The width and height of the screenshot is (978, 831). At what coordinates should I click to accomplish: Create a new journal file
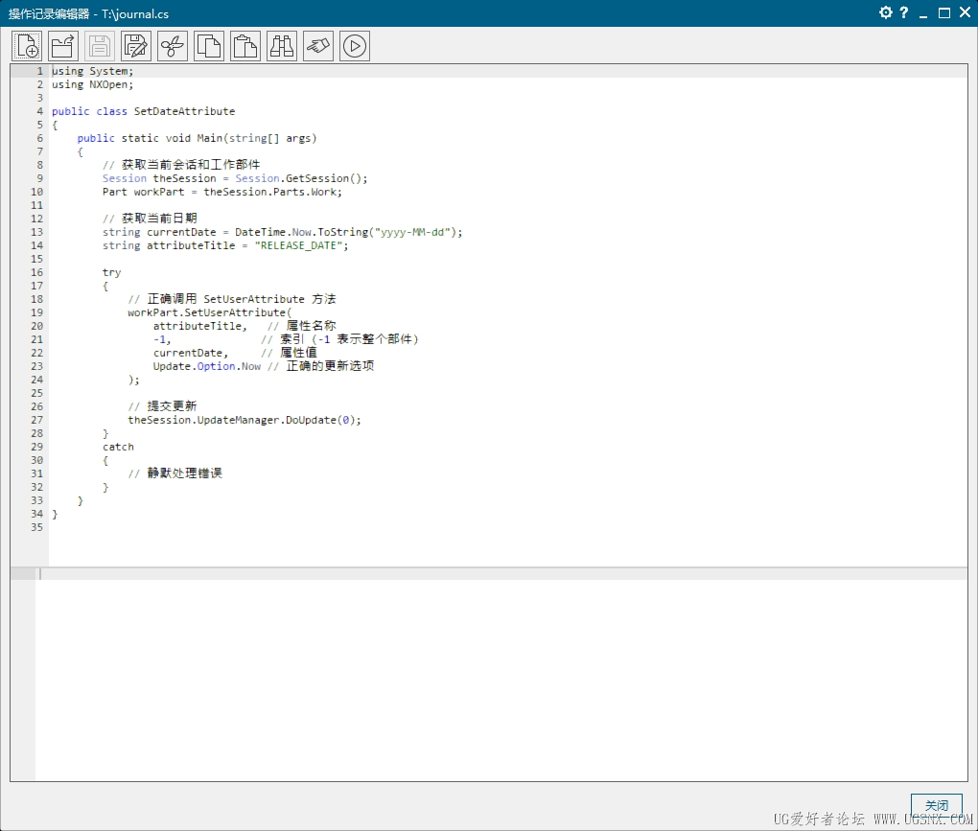[x=27, y=46]
